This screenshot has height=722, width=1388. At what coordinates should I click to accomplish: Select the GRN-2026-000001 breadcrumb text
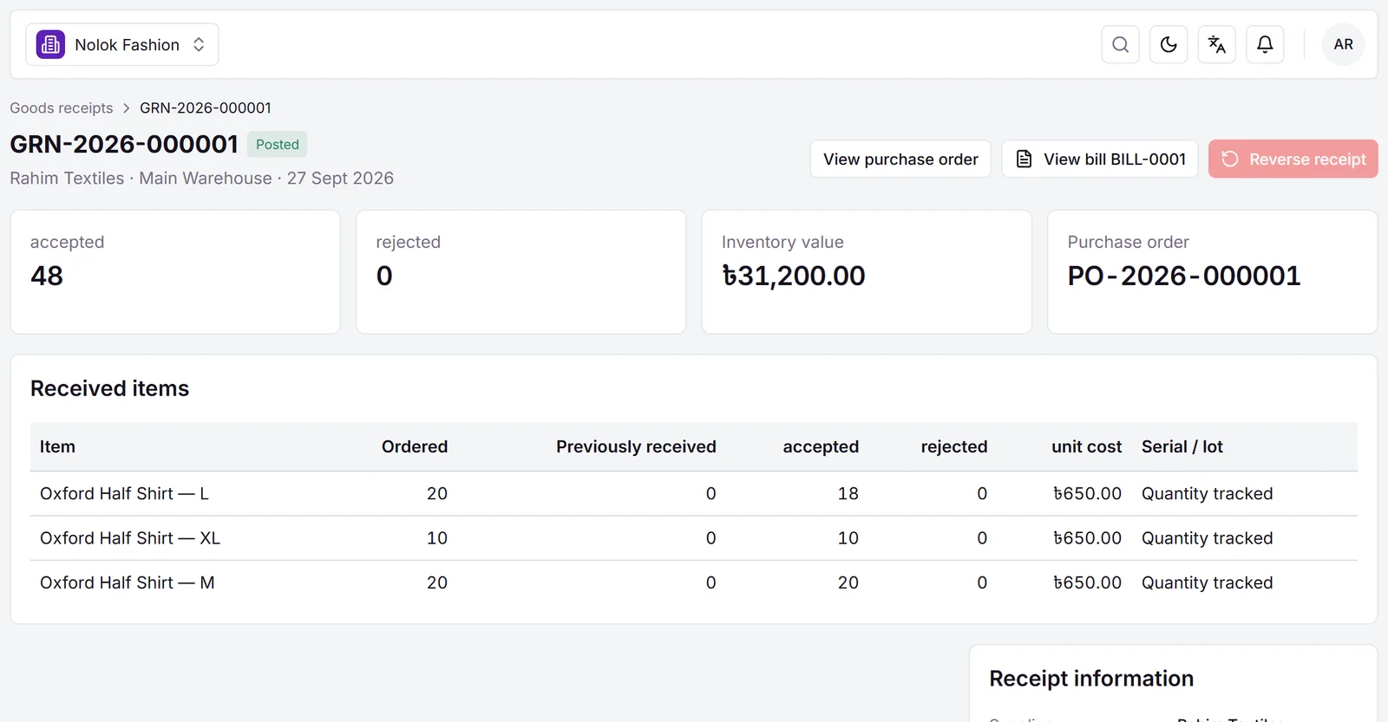206,108
